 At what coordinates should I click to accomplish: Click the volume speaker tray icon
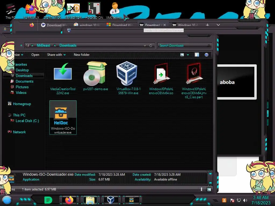point(245,200)
